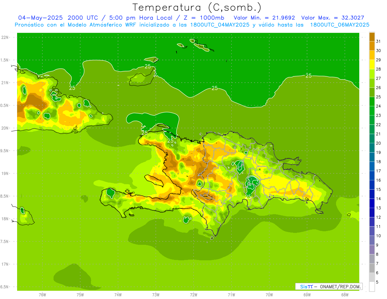Click the "72W" longitude label

[193, 295]
